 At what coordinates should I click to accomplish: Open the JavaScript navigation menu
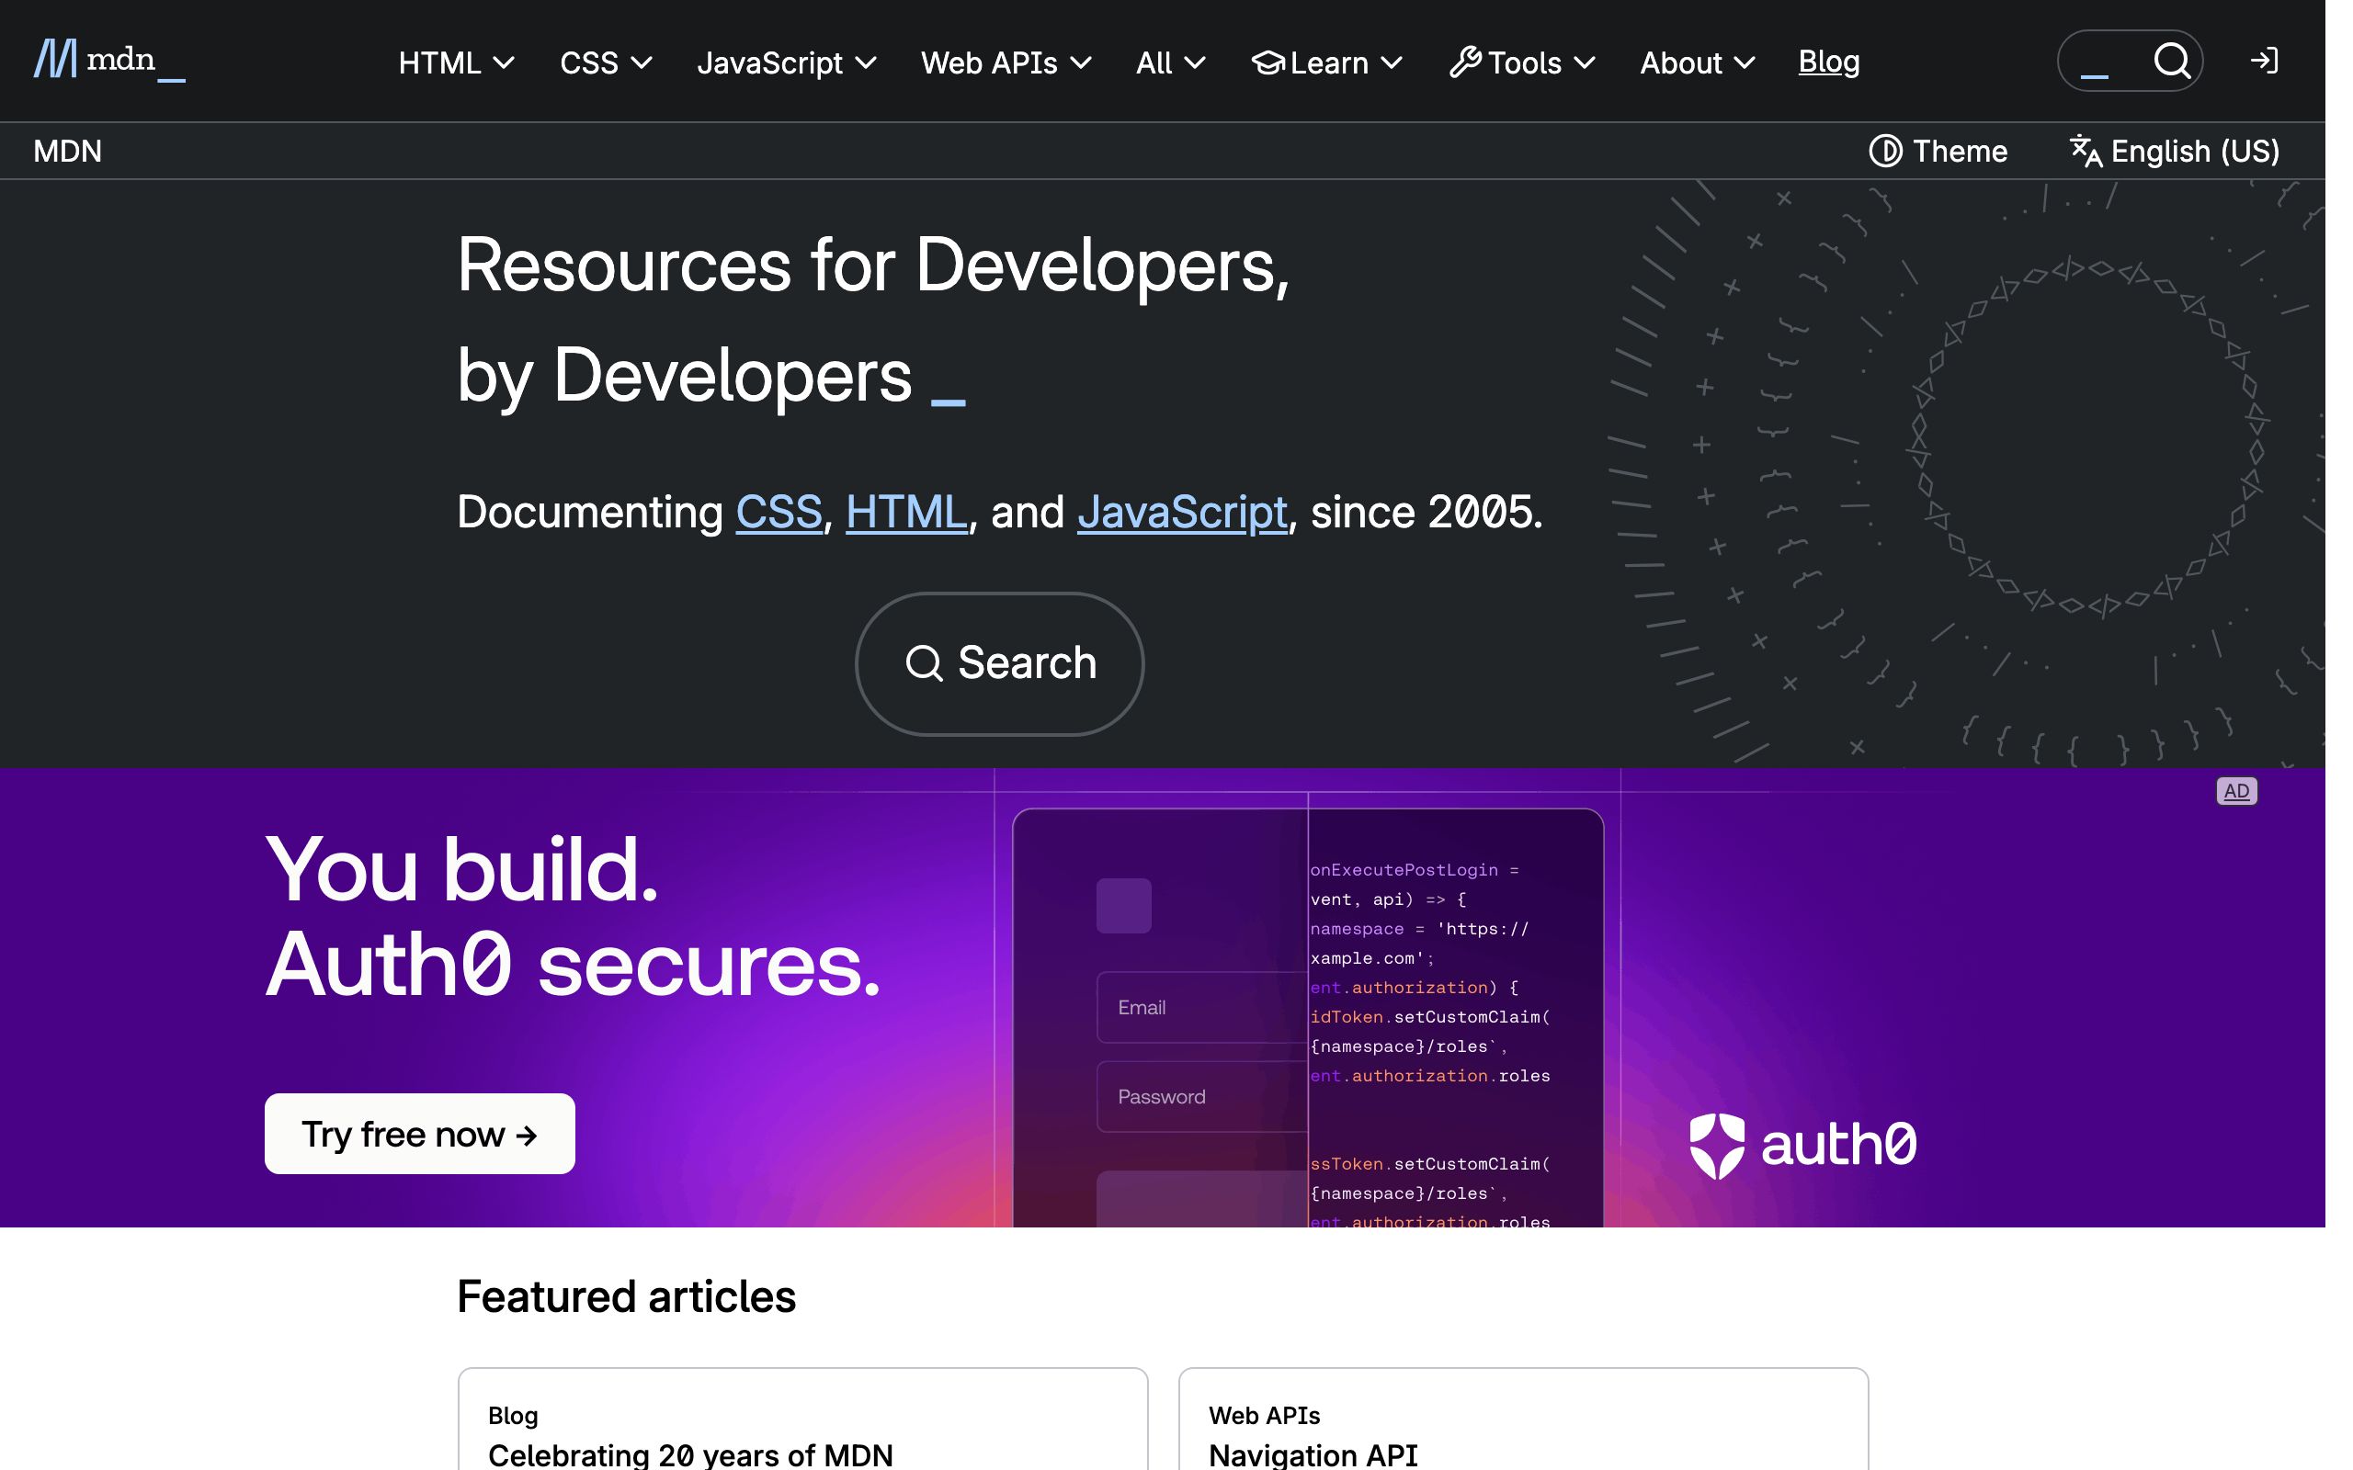coord(786,62)
